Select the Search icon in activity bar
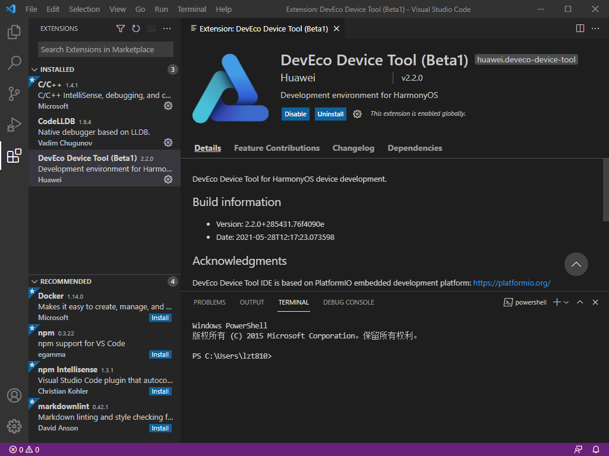Screen dimensions: 609x456 coord(14,62)
